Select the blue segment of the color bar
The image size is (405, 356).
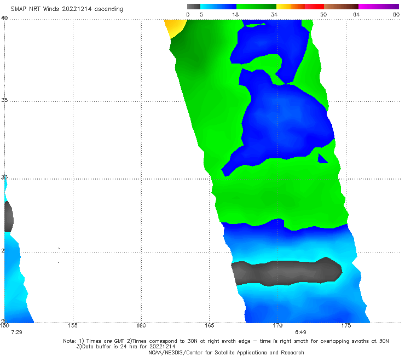coord(218,7)
